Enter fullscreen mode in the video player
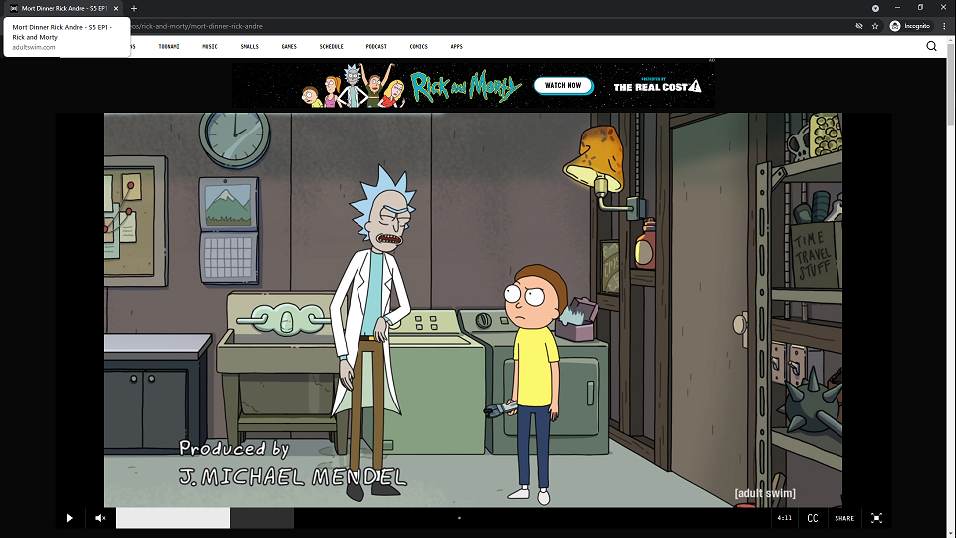Screen dimensions: 956x538 click(876, 518)
